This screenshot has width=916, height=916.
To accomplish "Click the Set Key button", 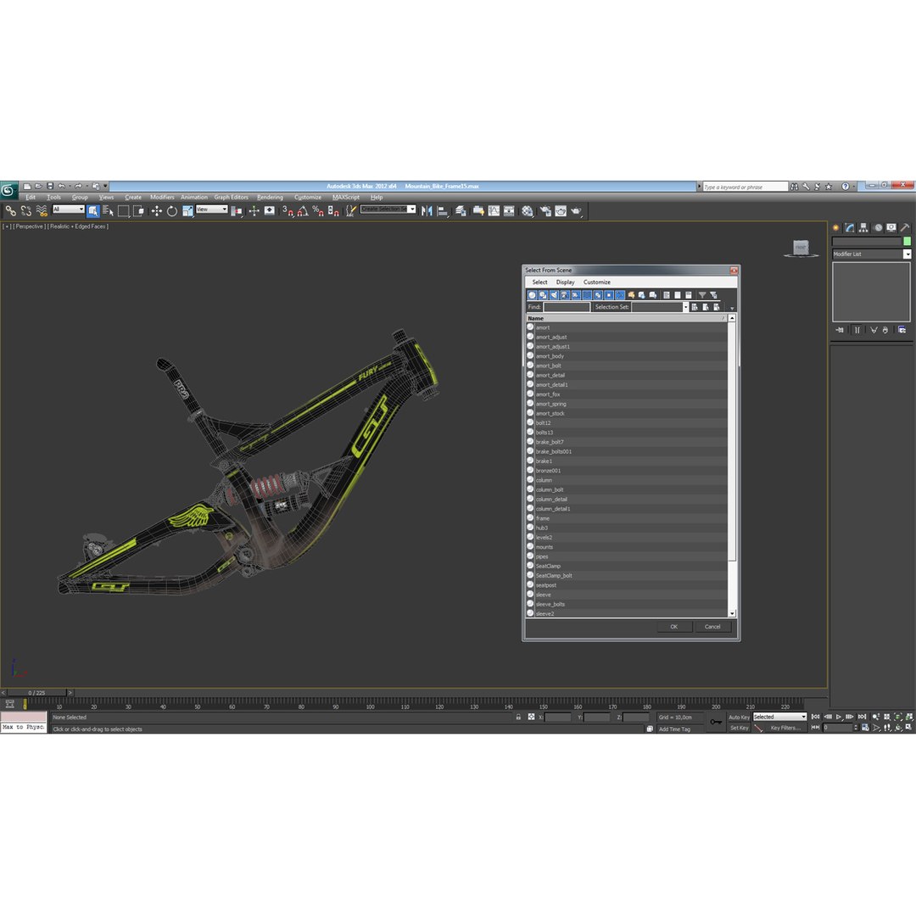I will point(739,728).
